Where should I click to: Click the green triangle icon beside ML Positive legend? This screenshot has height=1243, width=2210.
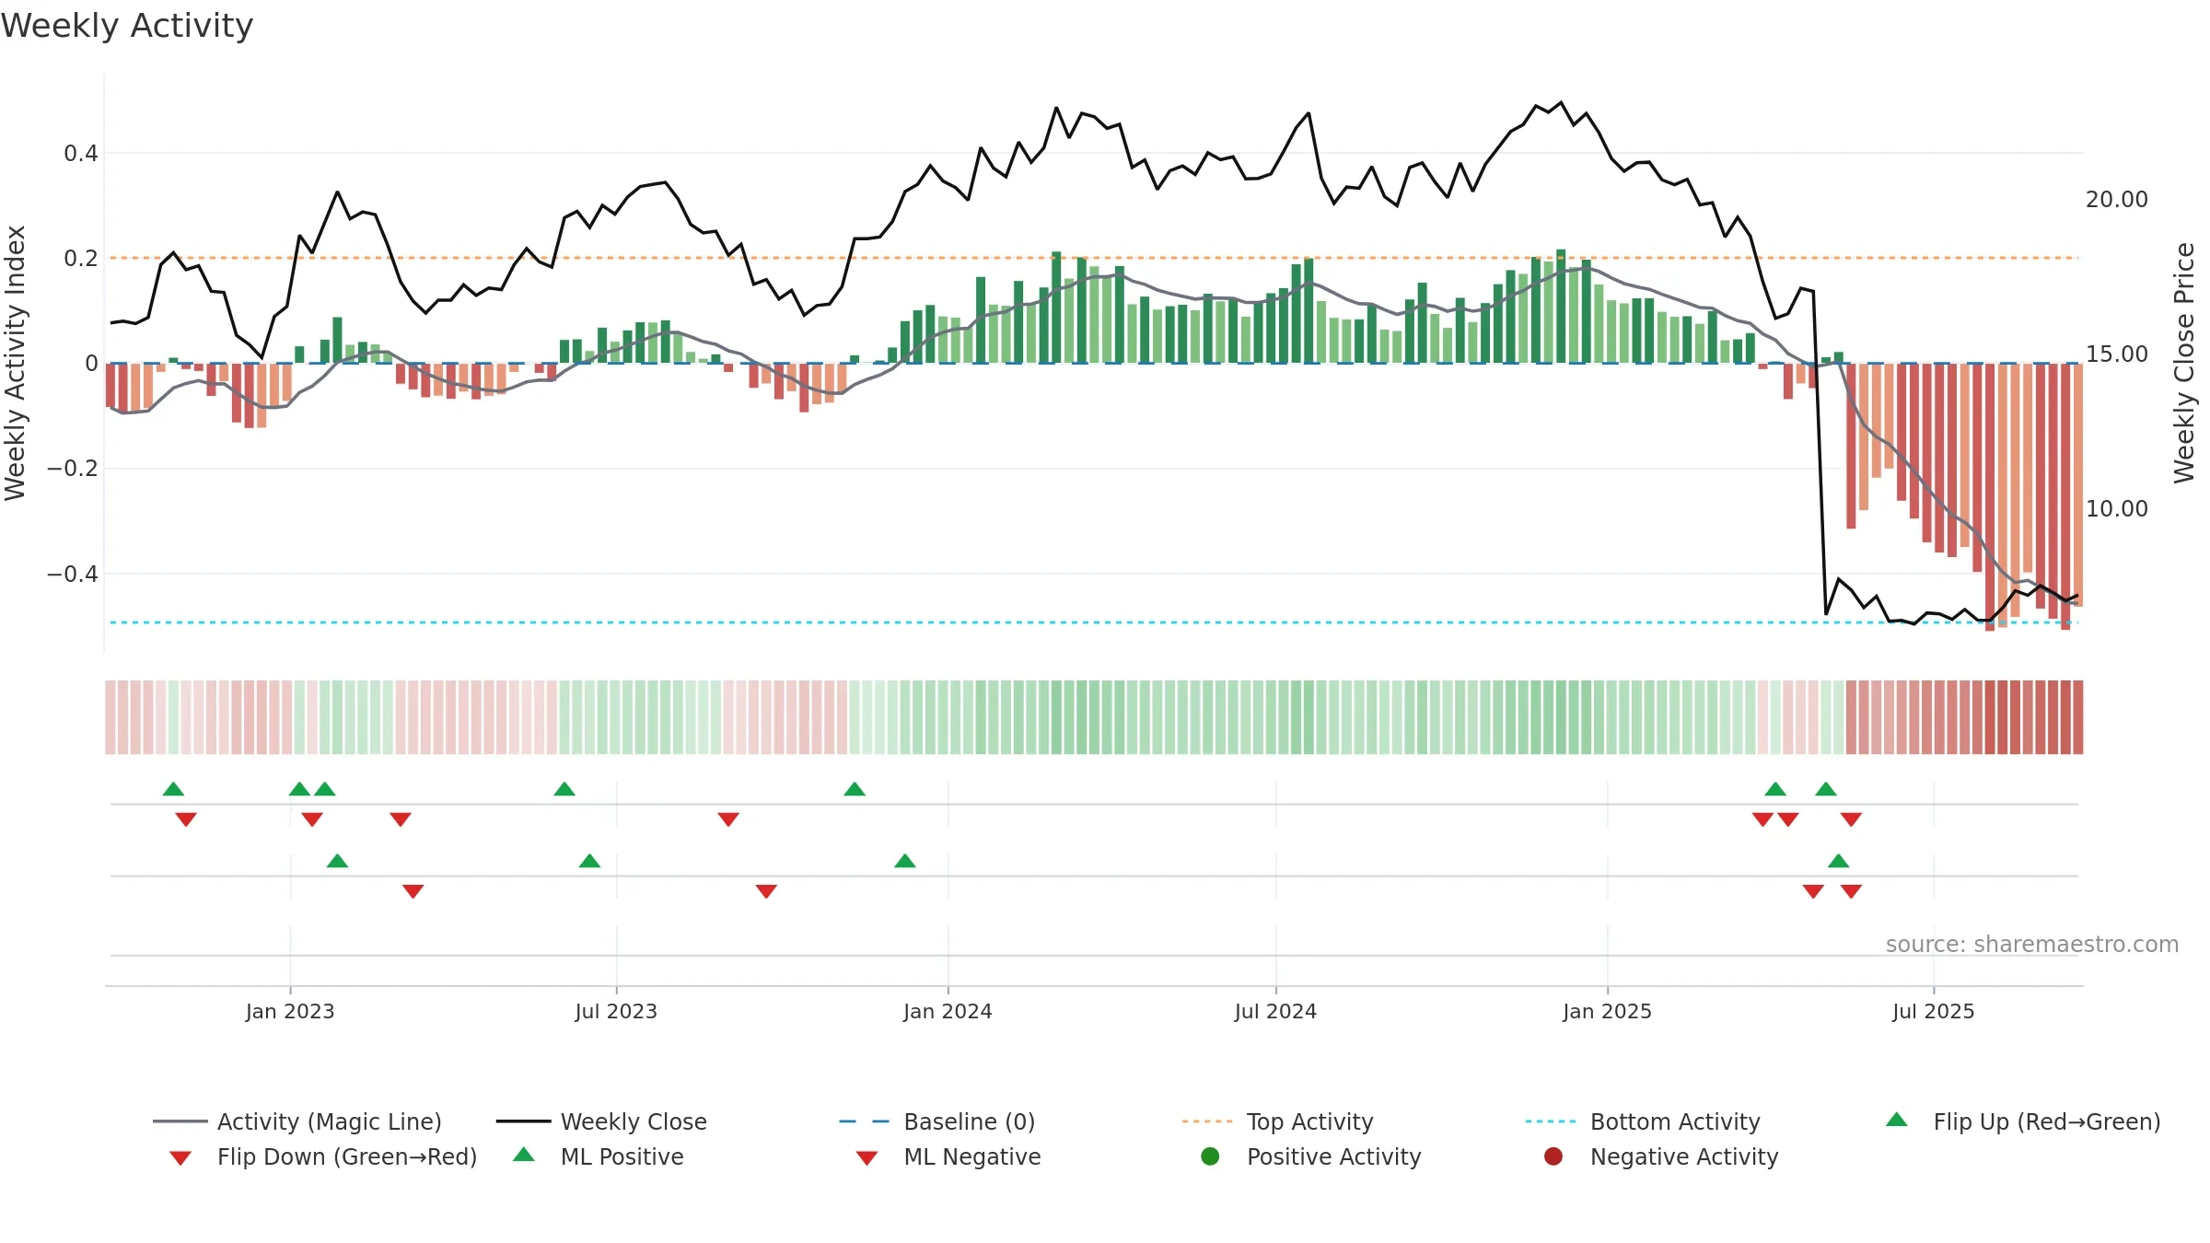point(524,1155)
